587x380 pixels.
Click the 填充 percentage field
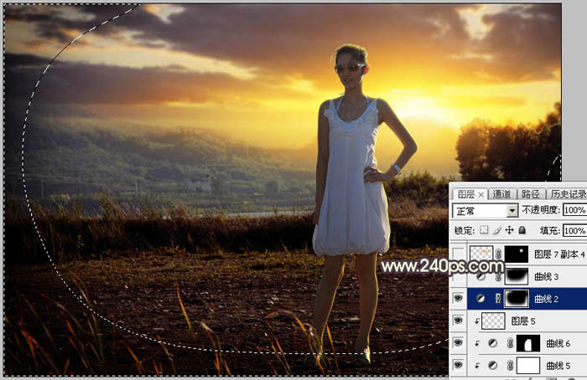(x=574, y=230)
